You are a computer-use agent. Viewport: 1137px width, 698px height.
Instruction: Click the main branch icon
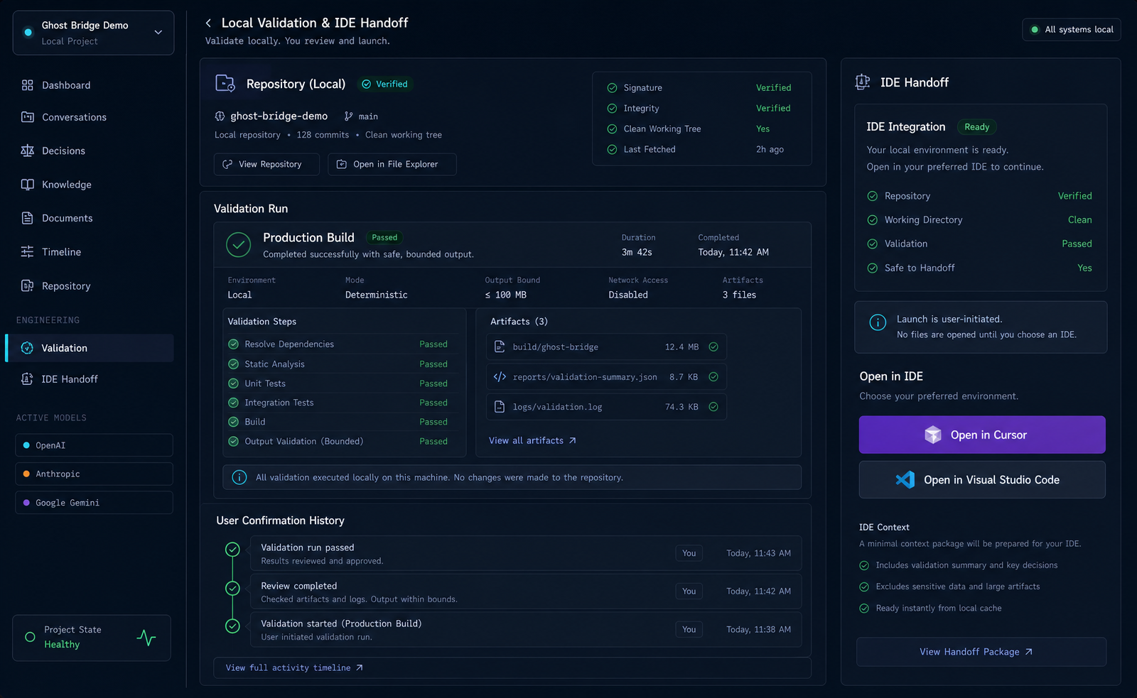(348, 116)
